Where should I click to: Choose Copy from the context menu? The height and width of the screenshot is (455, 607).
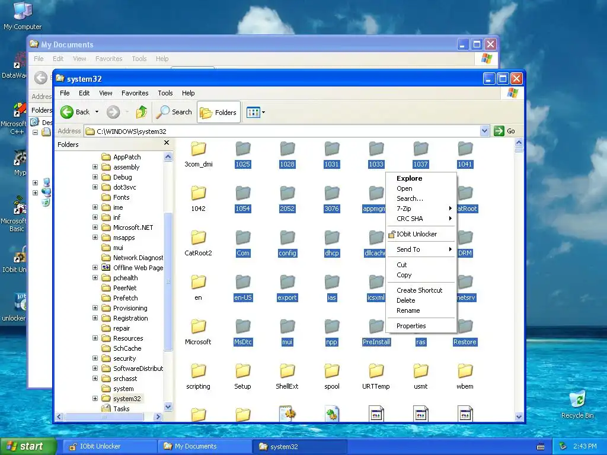click(x=421, y=275)
